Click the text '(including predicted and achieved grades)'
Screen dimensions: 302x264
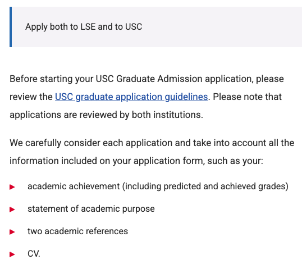coord(205,186)
